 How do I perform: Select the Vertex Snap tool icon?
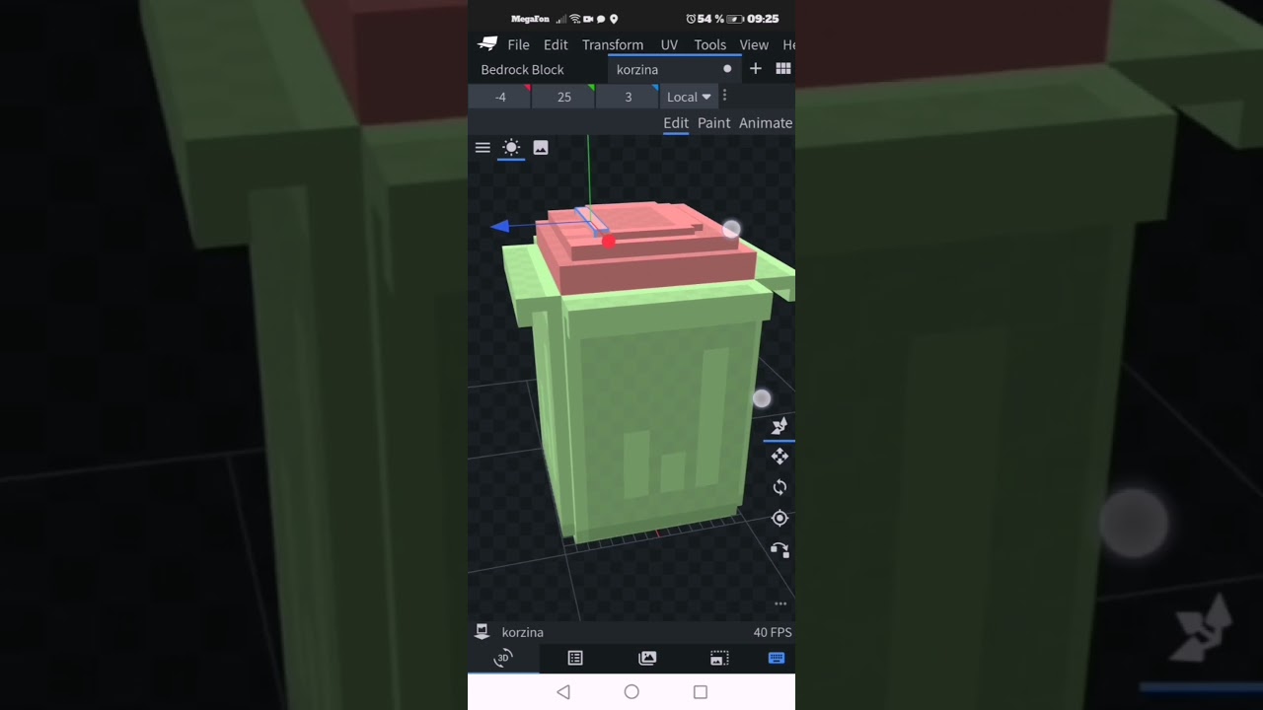point(780,550)
